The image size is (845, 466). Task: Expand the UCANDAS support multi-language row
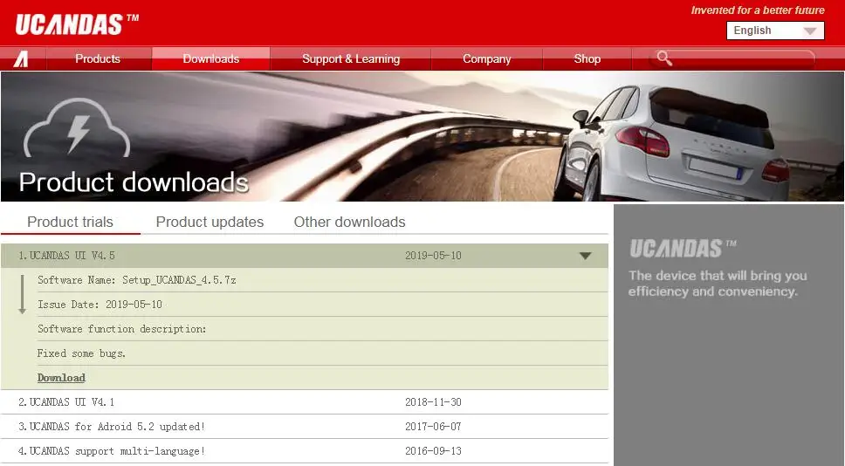pyautogui.click(x=305, y=451)
